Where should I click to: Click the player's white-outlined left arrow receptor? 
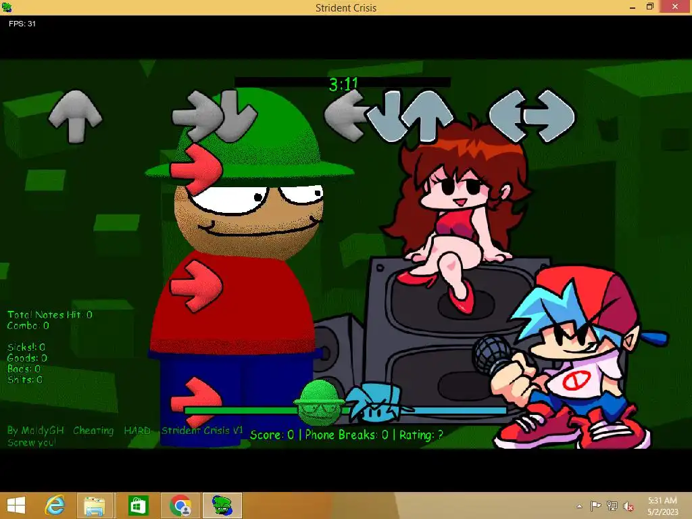tap(508, 116)
